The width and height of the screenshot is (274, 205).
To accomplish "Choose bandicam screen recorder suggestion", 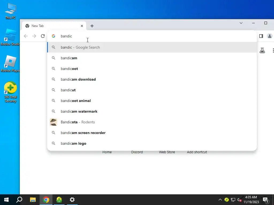I will click(152, 133).
